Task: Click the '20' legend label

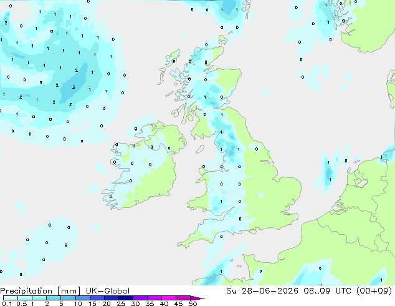Action: pos(107,304)
